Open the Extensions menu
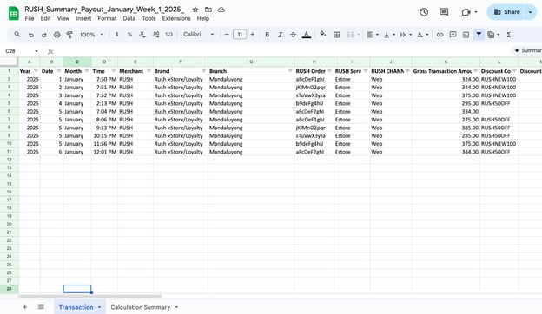The image size is (542, 314). click(176, 18)
